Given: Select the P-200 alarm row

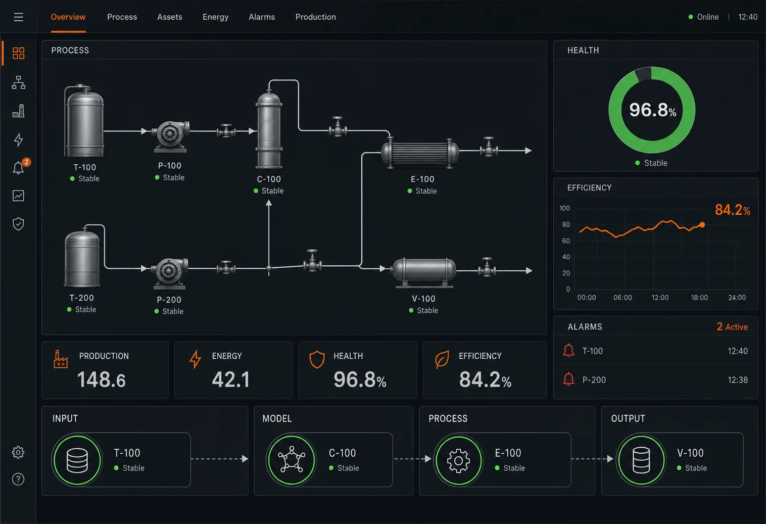Looking at the screenshot, I should click(655, 379).
